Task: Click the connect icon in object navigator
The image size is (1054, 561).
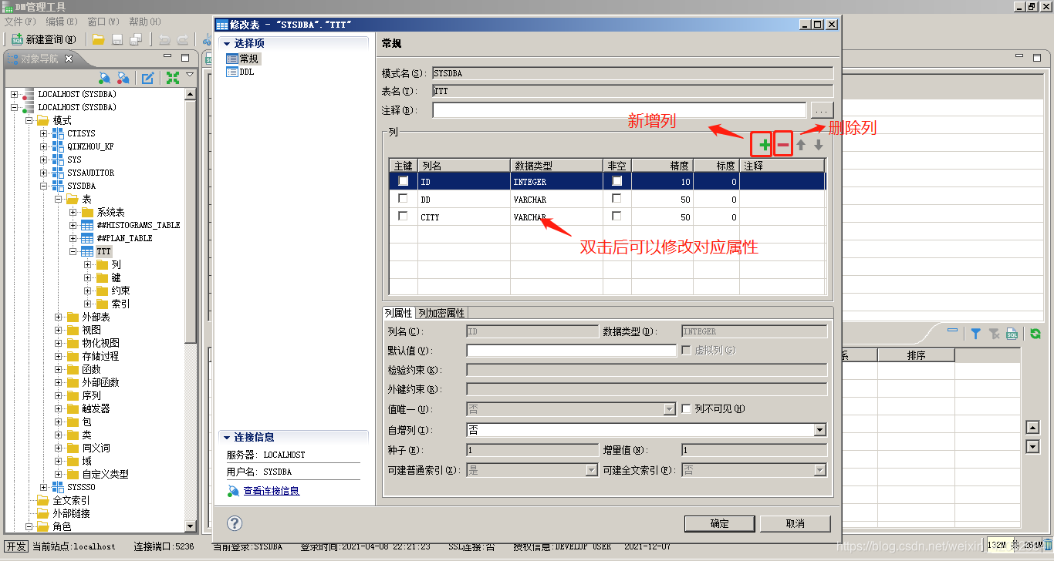Action: coord(105,78)
